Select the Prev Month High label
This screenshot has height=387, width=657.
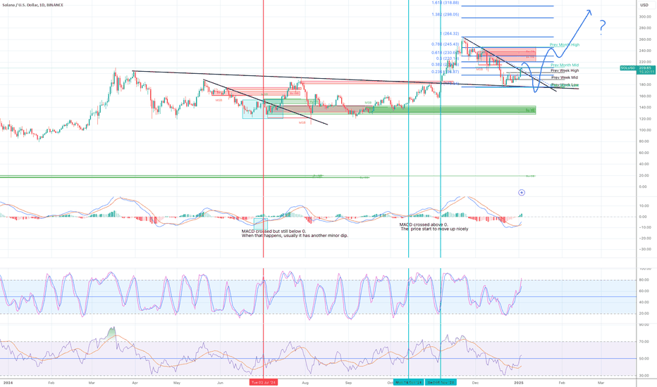click(x=565, y=45)
